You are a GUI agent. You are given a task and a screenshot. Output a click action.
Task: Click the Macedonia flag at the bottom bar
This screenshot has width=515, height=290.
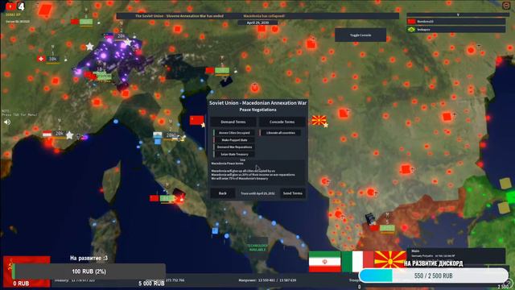[390, 260]
